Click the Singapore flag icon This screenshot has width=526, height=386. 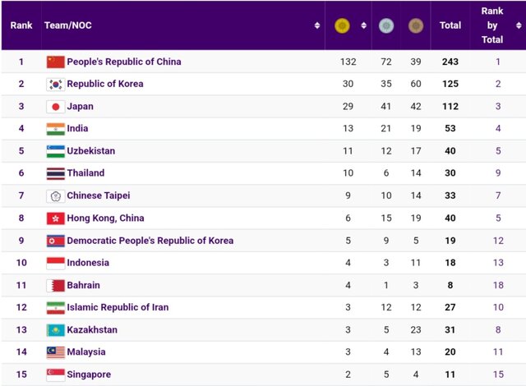55,375
